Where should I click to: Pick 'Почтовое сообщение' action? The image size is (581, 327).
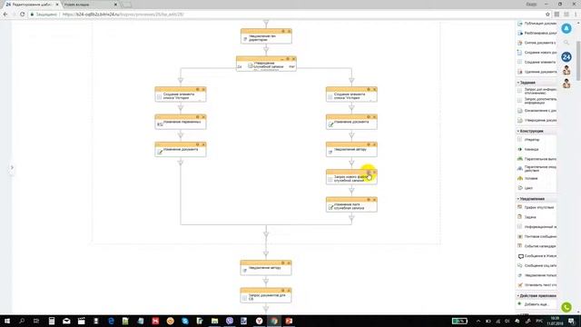(x=537, y=236)
